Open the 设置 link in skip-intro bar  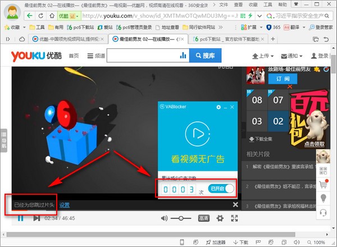65,205
